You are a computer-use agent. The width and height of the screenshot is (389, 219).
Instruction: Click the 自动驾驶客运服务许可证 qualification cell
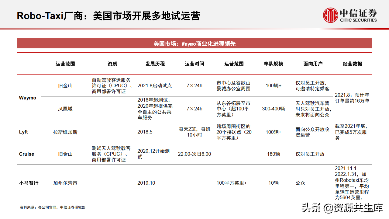click(x=112, y=86)
